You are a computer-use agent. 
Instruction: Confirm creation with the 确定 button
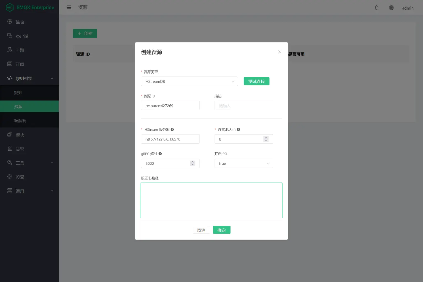[x=222, y=230]
